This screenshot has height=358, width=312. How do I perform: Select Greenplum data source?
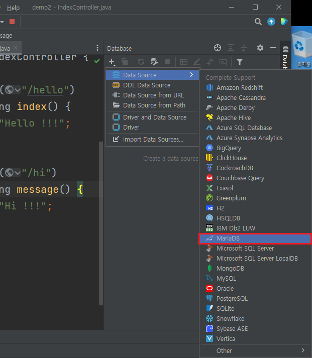point(256,198)
